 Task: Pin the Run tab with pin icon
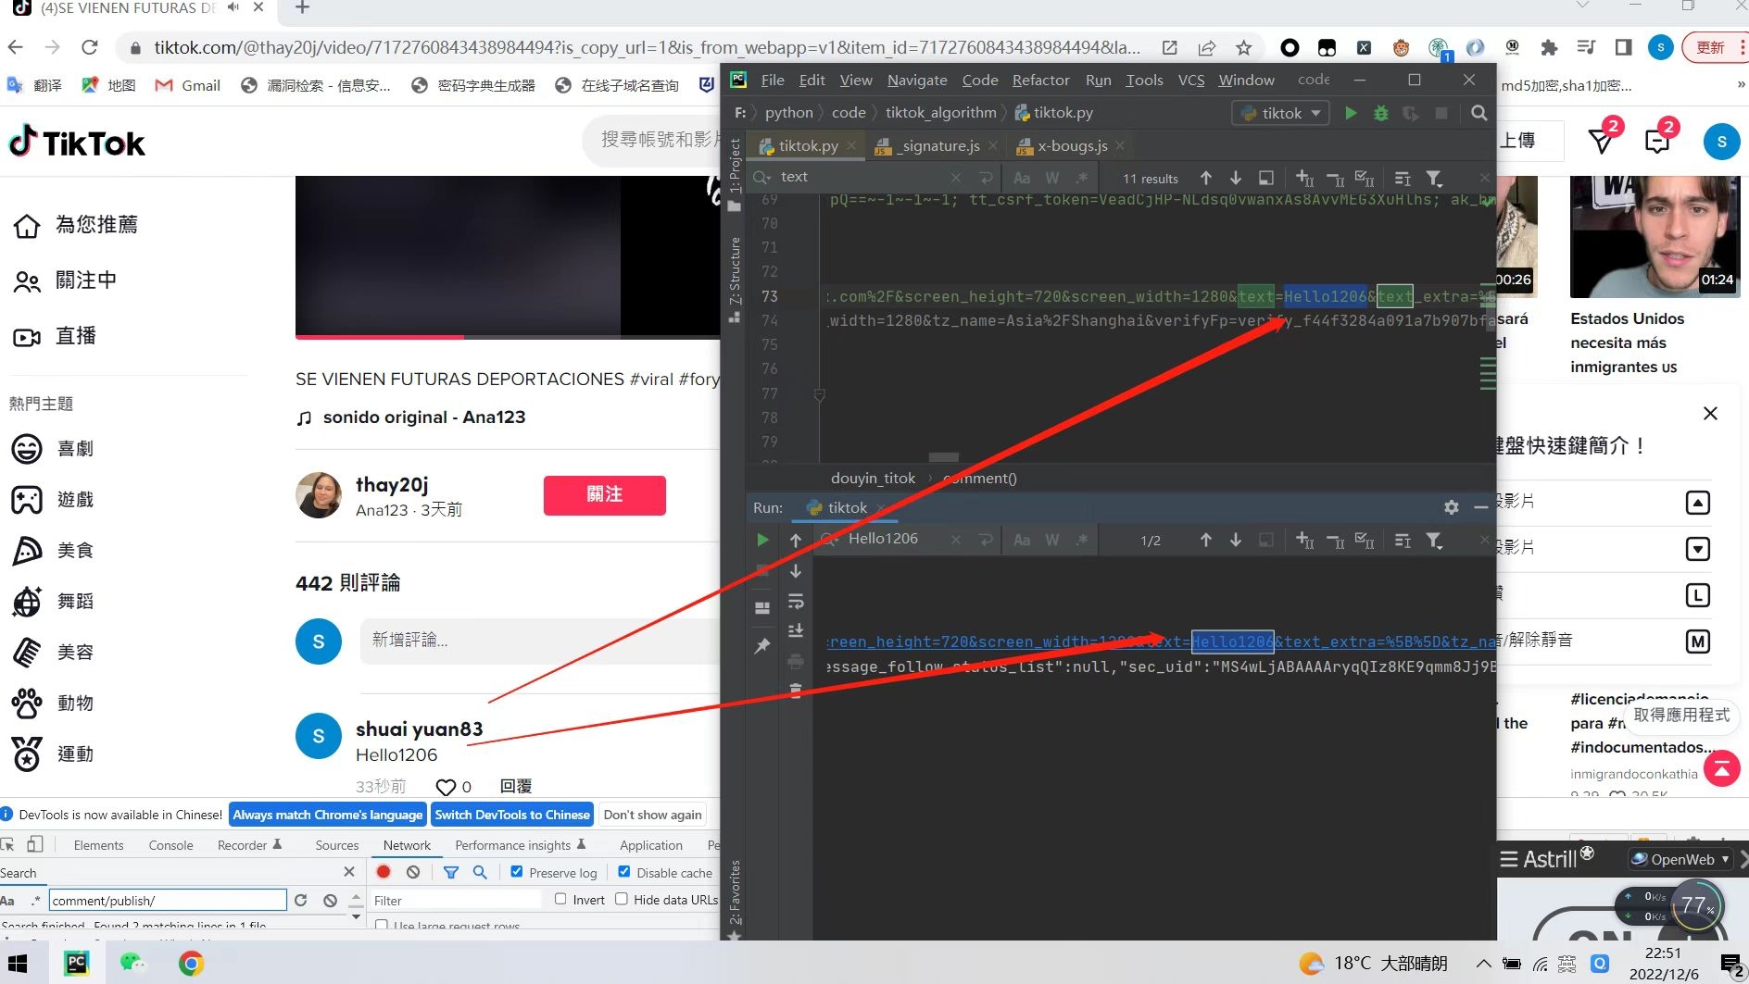point(762,646)
